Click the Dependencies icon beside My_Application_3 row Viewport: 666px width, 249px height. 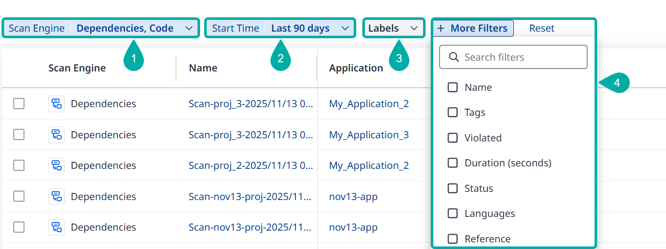[x=56, y=135]
